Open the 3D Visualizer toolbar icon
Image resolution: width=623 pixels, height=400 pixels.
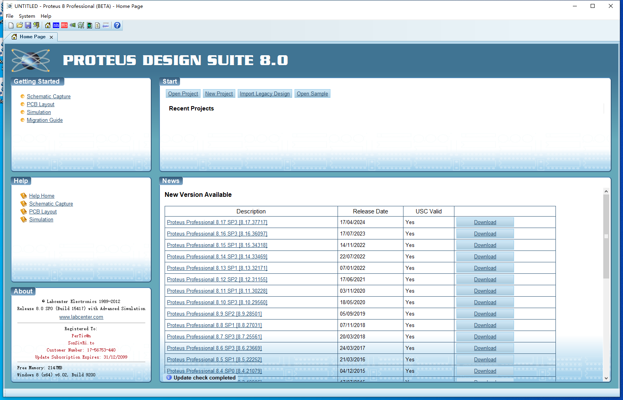(x=73, y=25)
